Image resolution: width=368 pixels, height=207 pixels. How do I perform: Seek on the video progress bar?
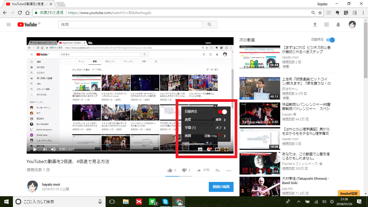tap(130, 144)
